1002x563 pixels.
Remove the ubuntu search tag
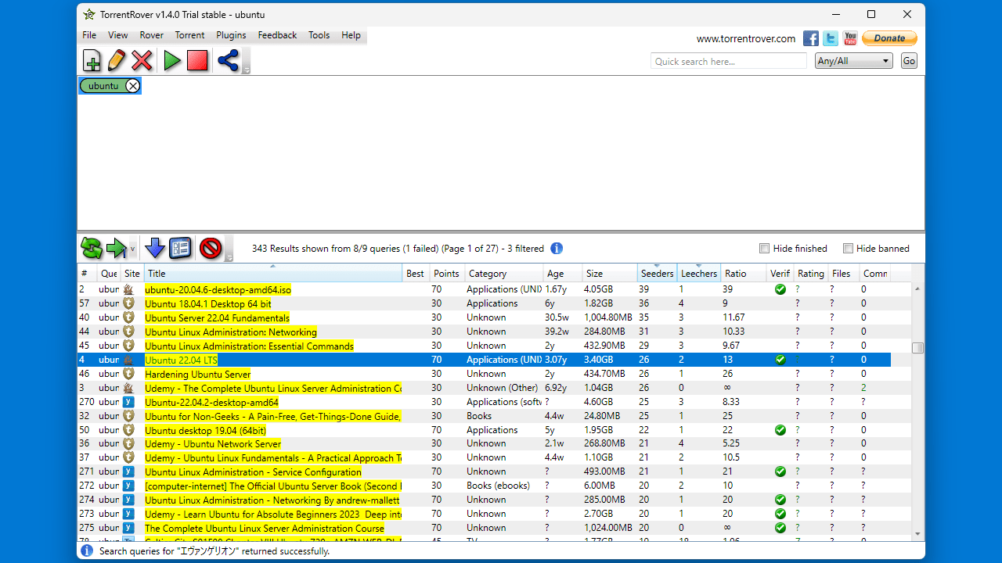(133, 86)
